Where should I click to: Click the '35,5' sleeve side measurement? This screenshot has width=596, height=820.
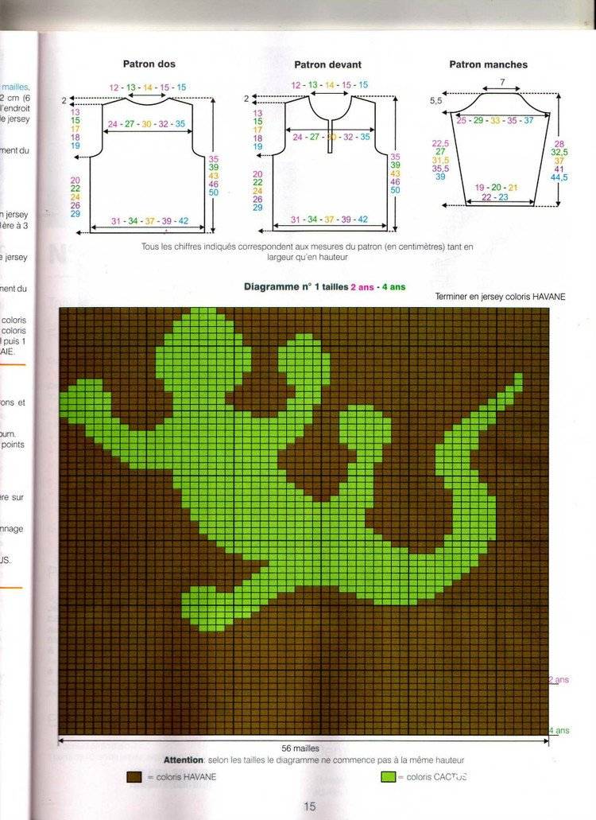click(x=440, y=169)
